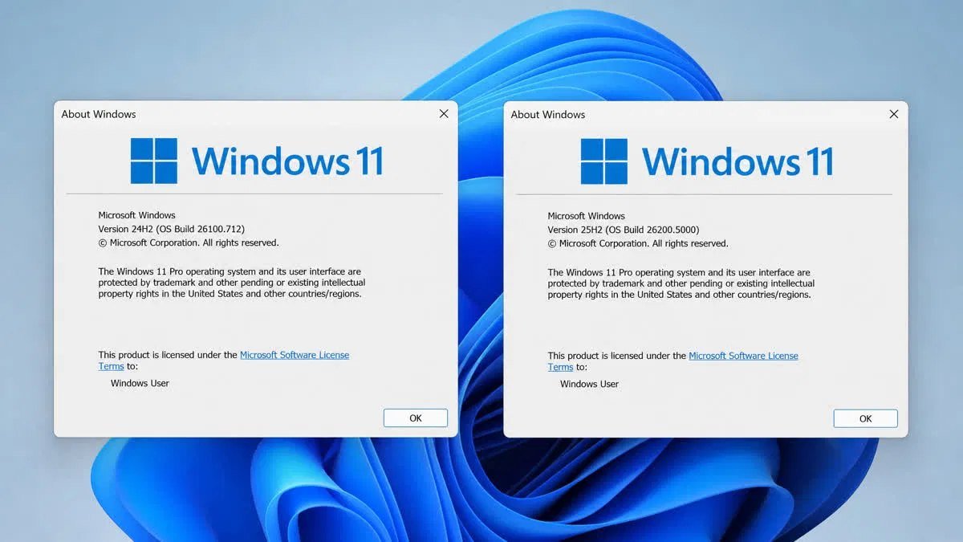Click the Windows logo in 25H2 dialog

coord(604,161)
